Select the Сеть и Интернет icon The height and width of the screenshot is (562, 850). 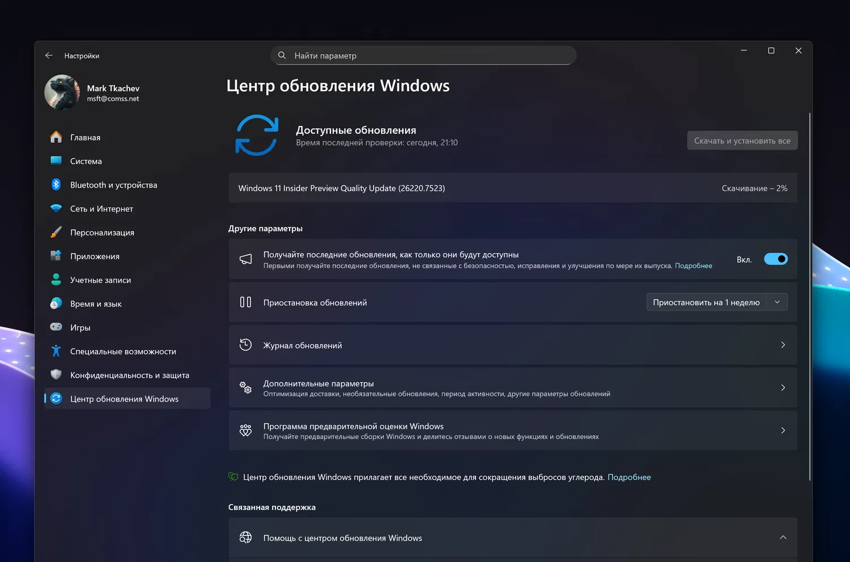(x=56, y=209)
